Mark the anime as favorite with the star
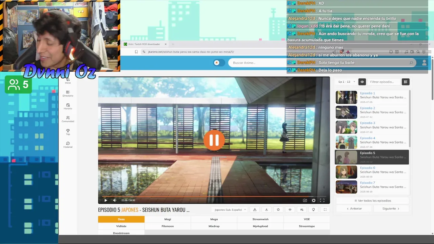This screenshot has width=434, height=244. click(278, 210)
